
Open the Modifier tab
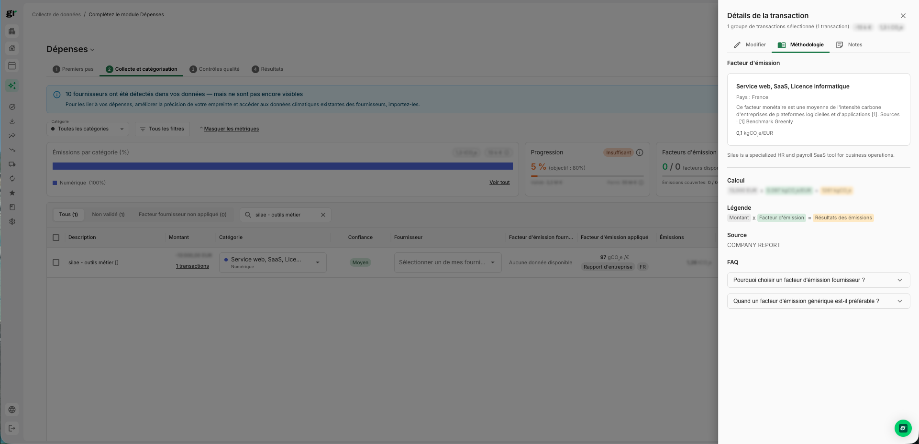pos(750,45)
